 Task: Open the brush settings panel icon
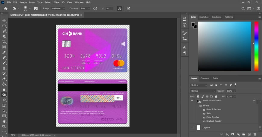[x=36, y=8]
